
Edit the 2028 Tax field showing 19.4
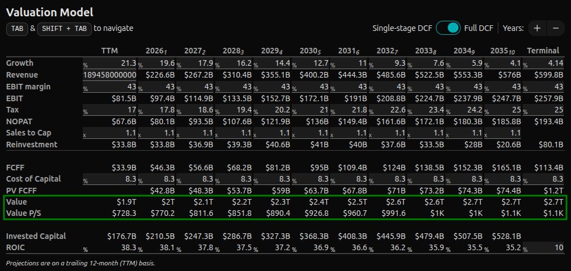tap(233, 110)
